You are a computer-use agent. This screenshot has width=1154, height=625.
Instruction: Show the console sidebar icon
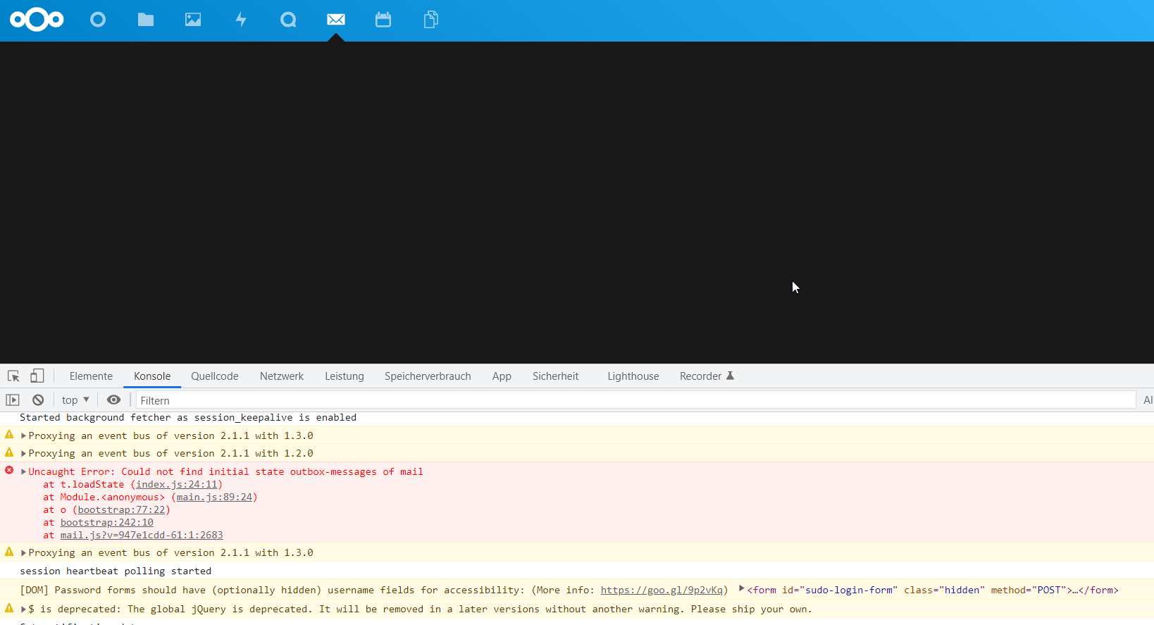pyautogui.click(x=13, y=400)
